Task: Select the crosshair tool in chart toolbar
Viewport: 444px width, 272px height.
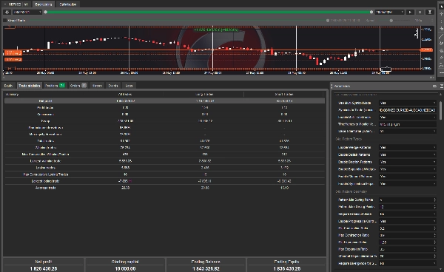Action: 441,13
